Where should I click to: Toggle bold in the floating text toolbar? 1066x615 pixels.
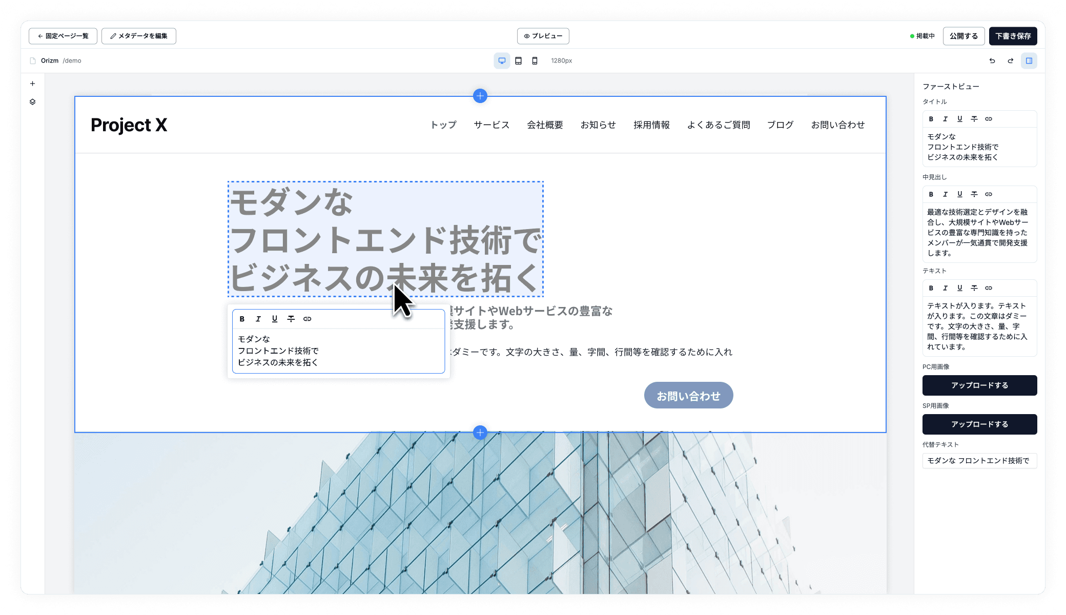pyautogui.click(x=241, y=319)
